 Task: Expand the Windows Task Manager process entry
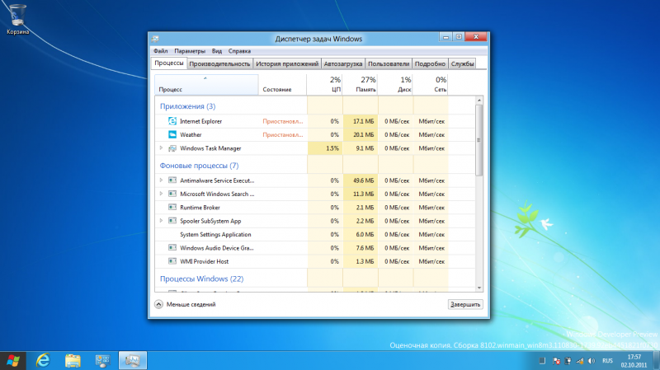pos(161,148)
